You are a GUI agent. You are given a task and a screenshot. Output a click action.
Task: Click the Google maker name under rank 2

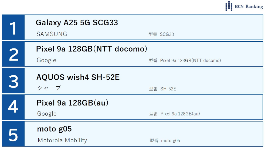point(46,60)
